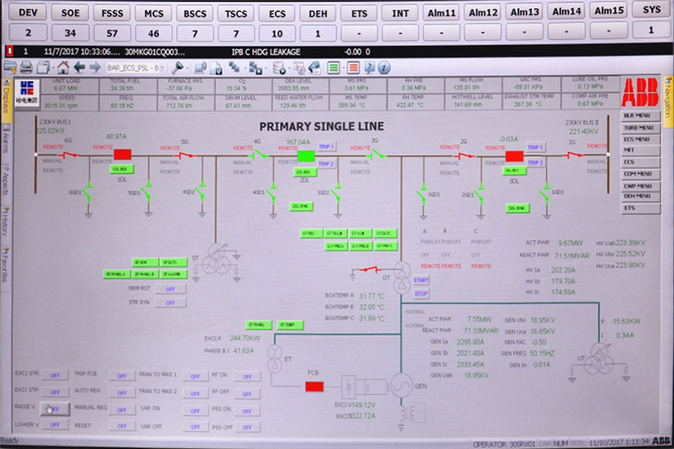This screenshot has width=674, height=449.
Task: Toggle the EXCI STR OFF switch
Action: pyautogui.click(x=54, y=374)
